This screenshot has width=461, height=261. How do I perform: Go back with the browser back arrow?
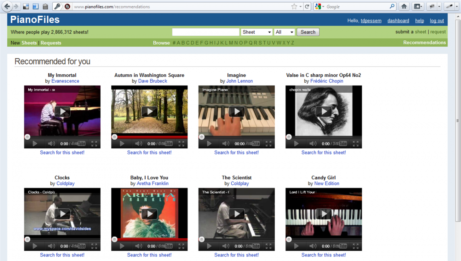click(7, 6)
